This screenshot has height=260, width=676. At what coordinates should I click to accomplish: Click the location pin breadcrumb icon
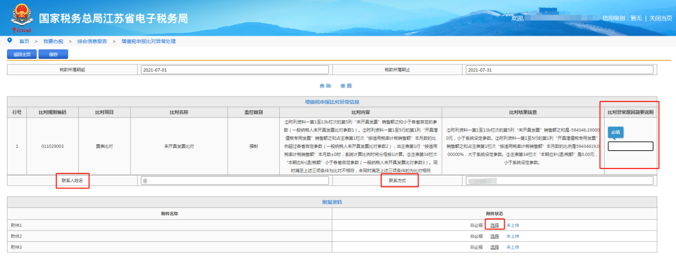click(10, 41)
